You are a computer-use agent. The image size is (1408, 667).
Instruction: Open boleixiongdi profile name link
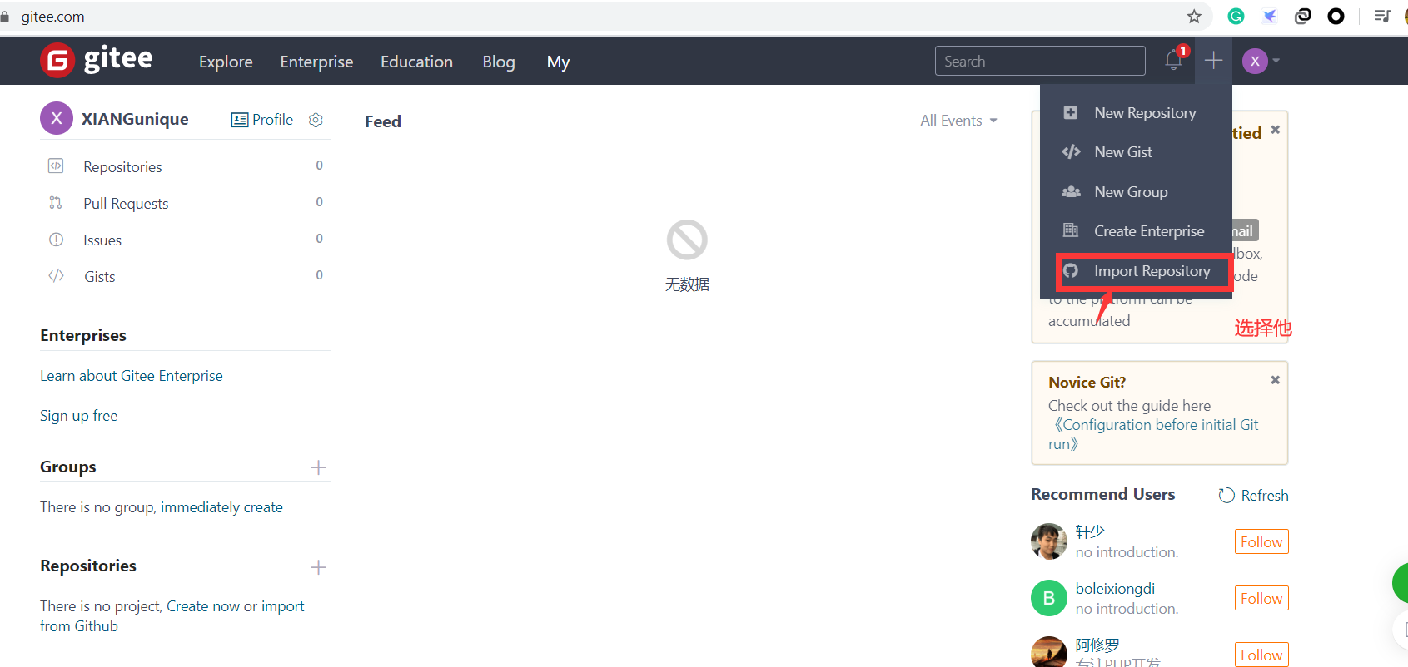click(1115, 589)
